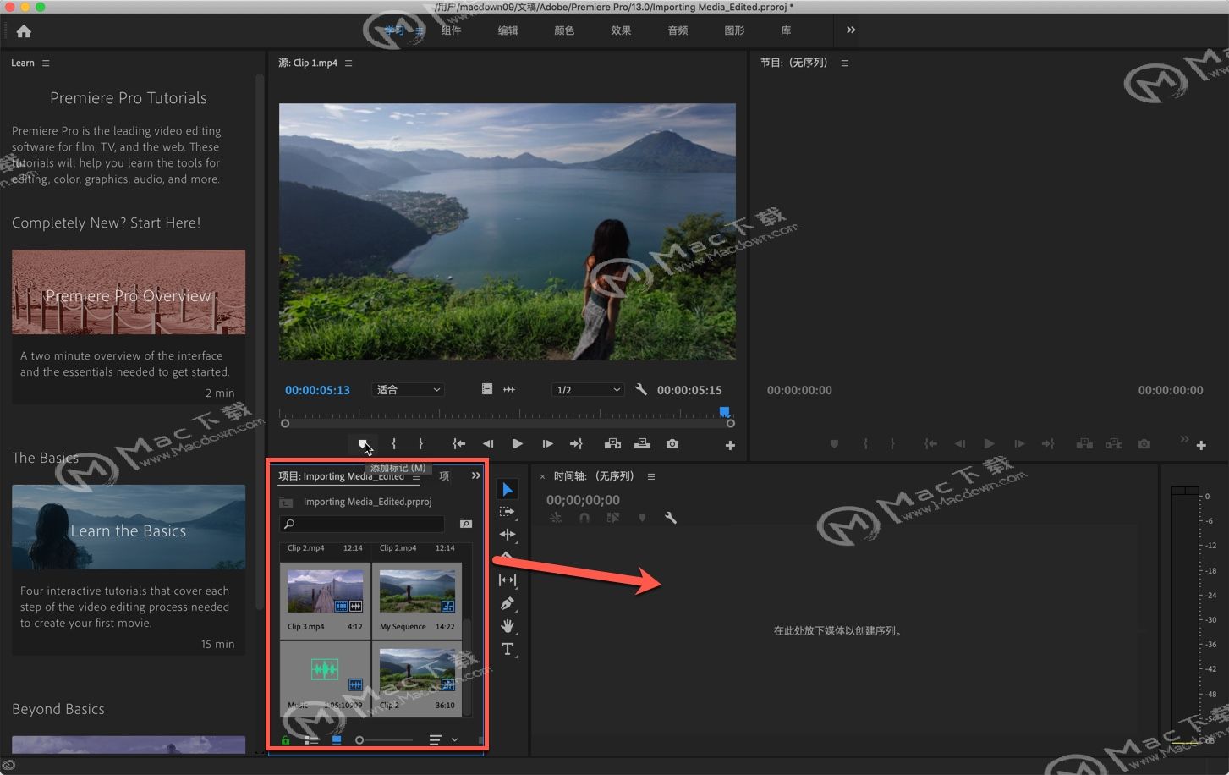Viewport: 1229px width, 775px height.
Task: Switch to the 音频 workspace
Action: pyautogui.click(x=678, y=30)
